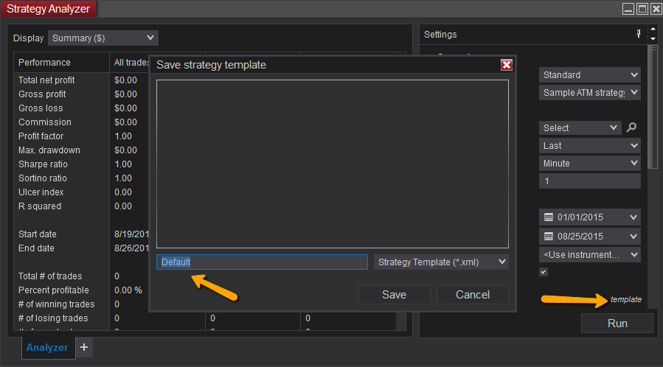Minimize the Strategy Analyzer window
The image size is (663, 367).
(628, 9)
